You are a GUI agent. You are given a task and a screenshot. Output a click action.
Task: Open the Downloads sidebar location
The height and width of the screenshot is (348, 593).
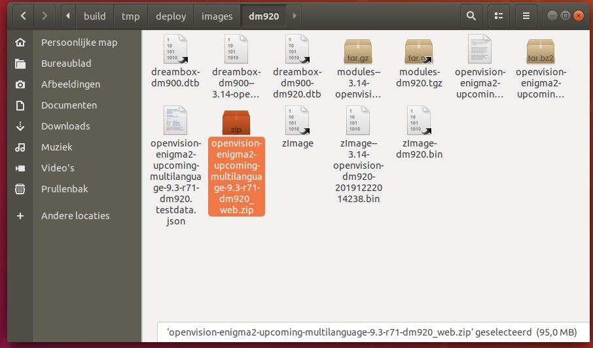(x=65, y=126)
